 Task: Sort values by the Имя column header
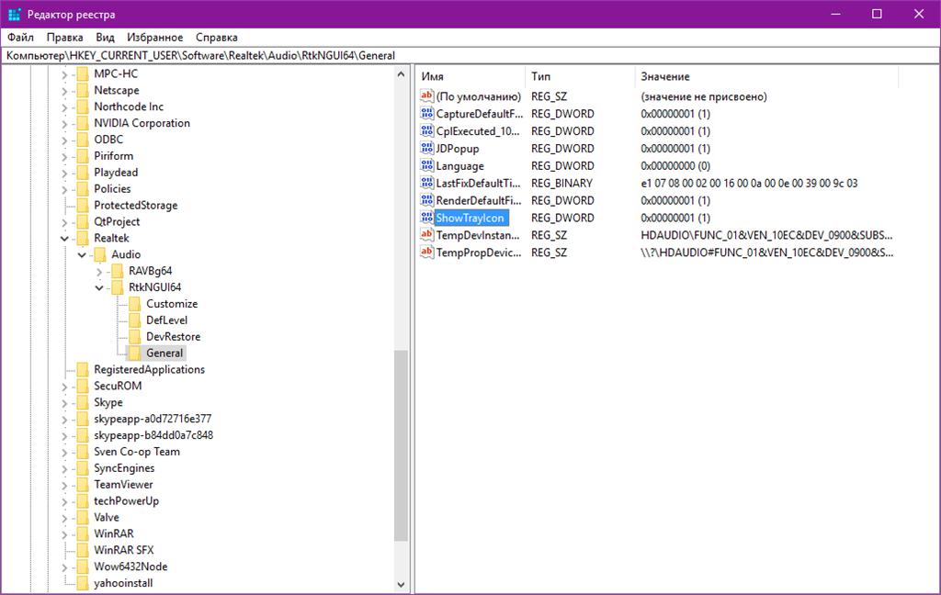click(x=469, y=76)
